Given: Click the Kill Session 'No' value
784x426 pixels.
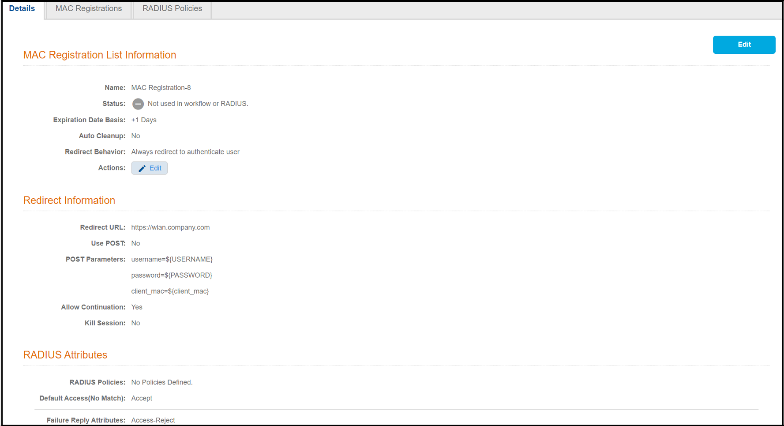Looking at the screenshot, I should point(135,323).
